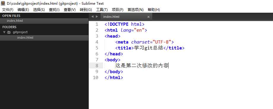Click line number 5 in gutter
273x109 pixels.
(x=97, y=48)
